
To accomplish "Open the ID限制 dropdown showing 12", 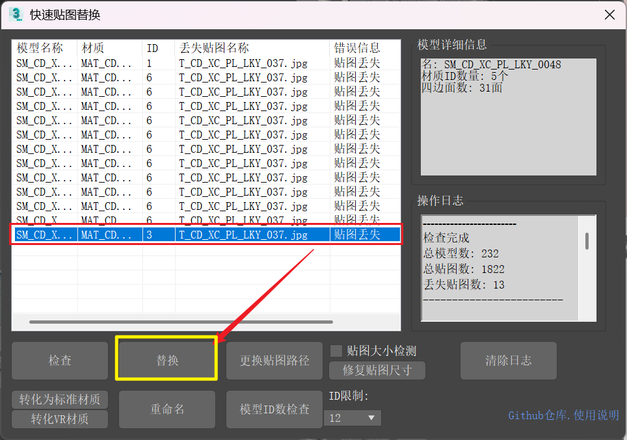I will click(353, 418).
